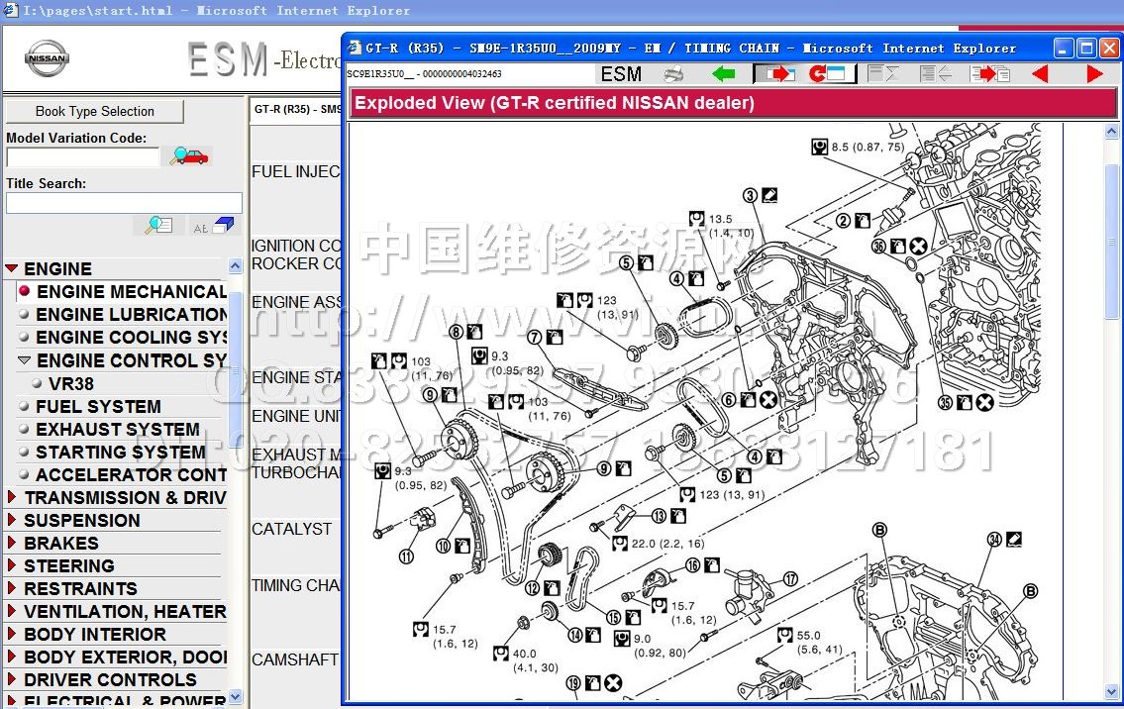
Task: Expand the STEERING category
Action: 12,565
